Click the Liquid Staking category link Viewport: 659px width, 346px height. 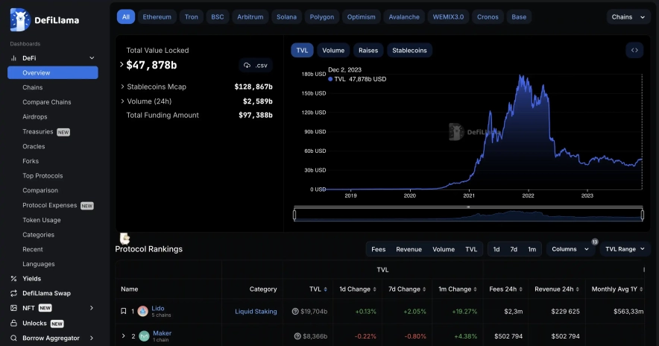coord(256,312)
